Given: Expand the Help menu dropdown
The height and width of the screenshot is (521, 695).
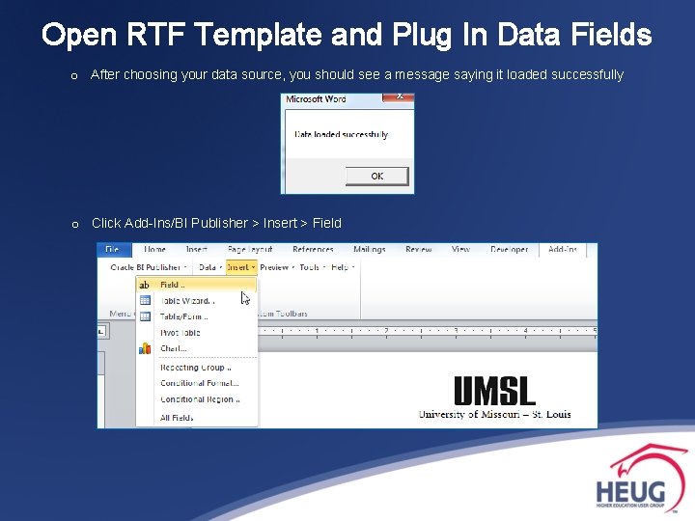Looking at the screenshot, I should (343, 267).
